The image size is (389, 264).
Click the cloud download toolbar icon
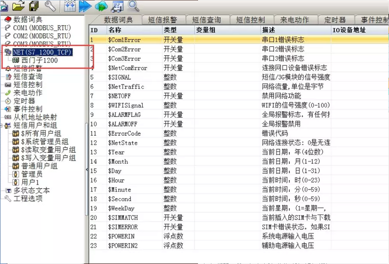[101, 6]
